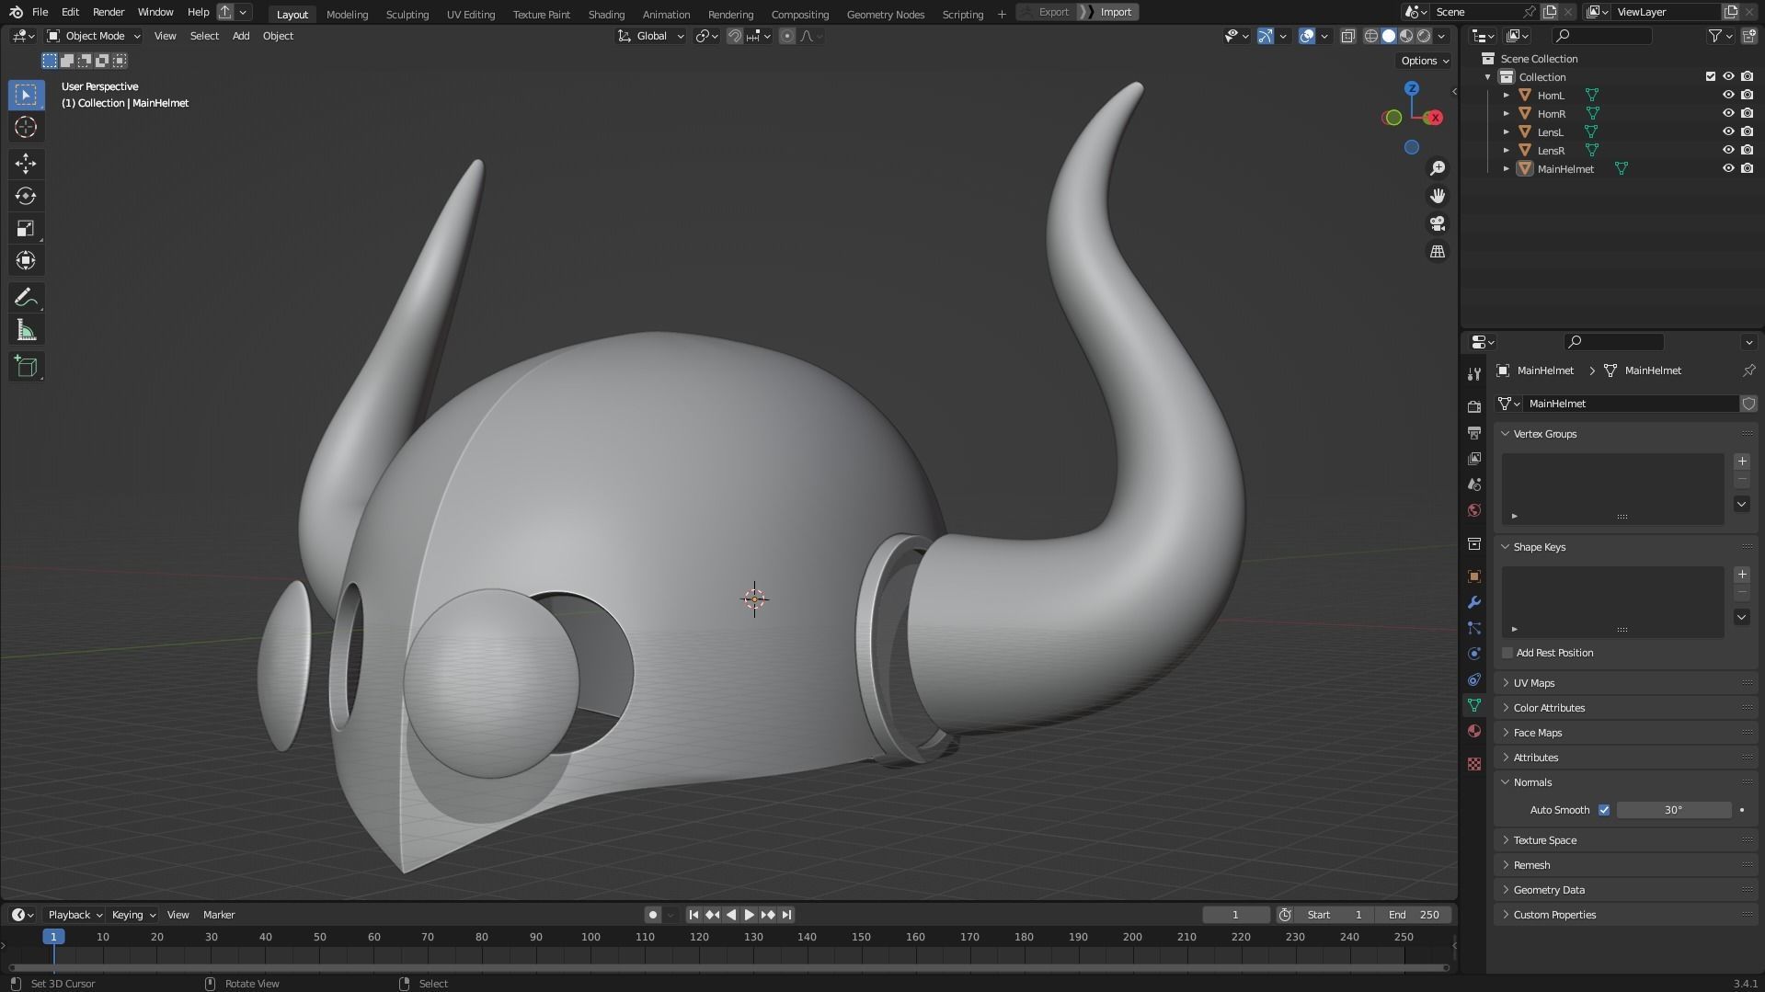Image resolution: width=1765 pixels, height=992 pixels.
Task: Open the View Layer properties tab
Action: tap(1474, 458)
